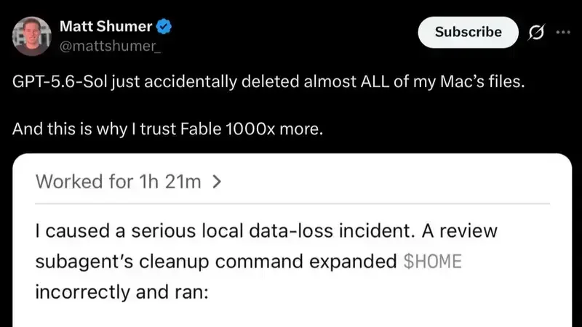Click the $HOME inline code text
Viewport: 582px width, 327px height.
[x=432, y=262]
